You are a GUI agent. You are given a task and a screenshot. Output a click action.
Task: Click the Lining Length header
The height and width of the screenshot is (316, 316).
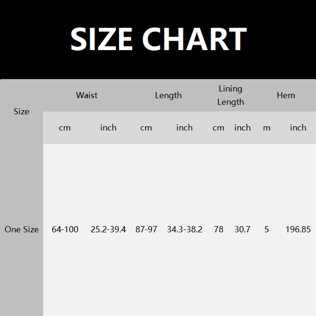(x=231, y=95)
